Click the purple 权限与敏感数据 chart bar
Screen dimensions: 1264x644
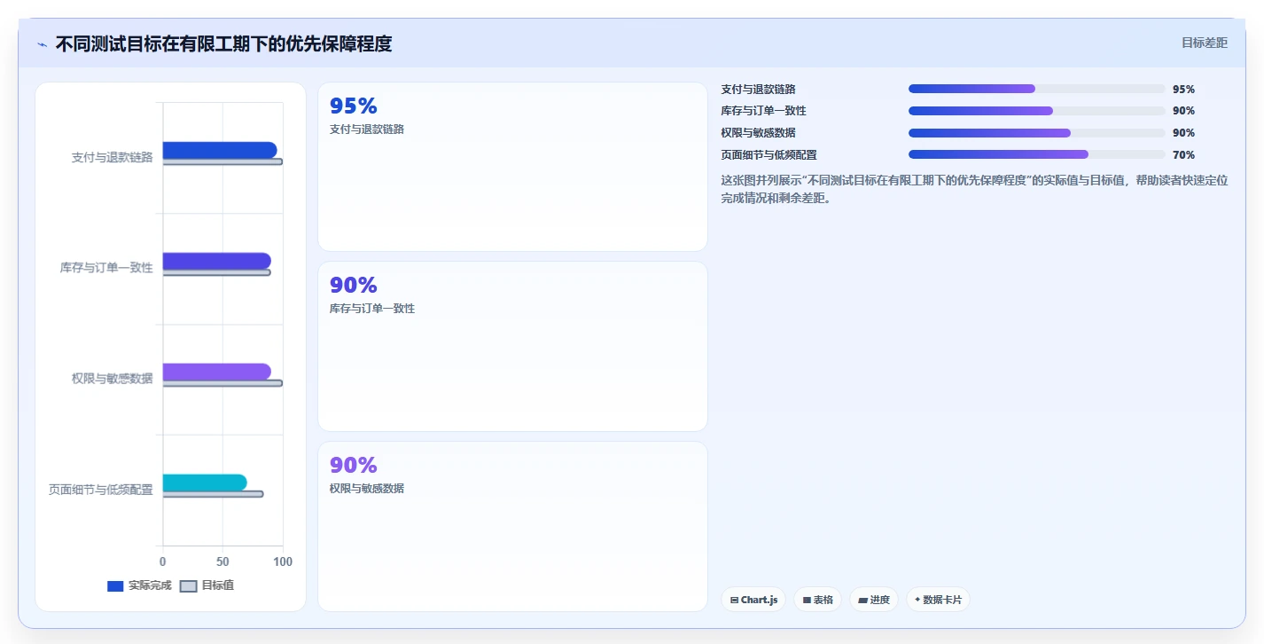216,372
